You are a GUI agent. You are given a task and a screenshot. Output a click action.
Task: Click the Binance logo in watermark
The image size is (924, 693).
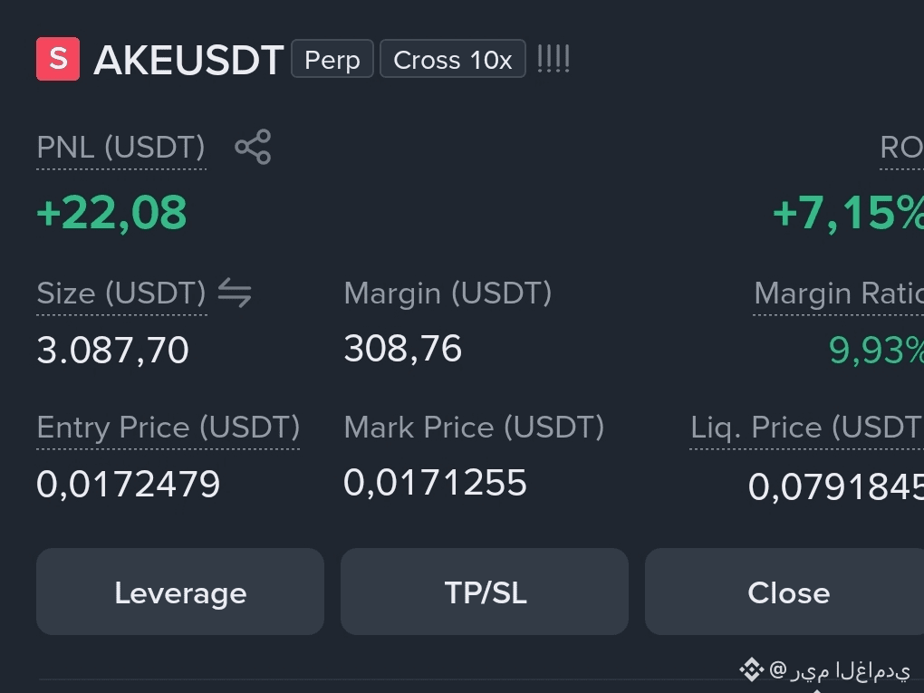pos(751,669)
